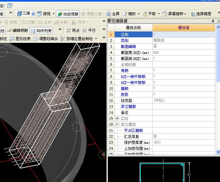
Task: Click the 对齐 align tool
Action: [x=79, y=22]
